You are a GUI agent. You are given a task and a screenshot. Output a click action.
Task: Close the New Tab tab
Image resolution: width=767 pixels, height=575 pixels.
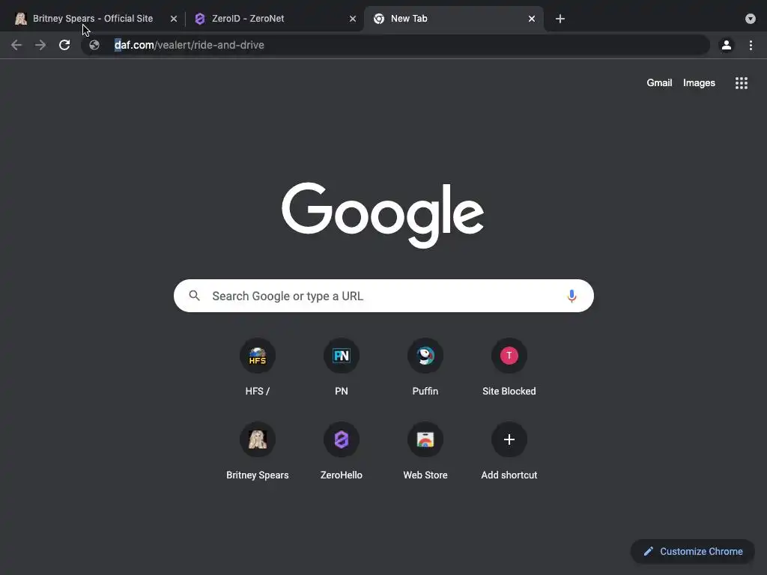[532, 19]
